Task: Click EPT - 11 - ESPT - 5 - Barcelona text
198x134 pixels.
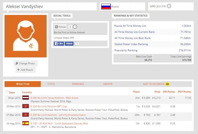Action: (x=53, y=127)
